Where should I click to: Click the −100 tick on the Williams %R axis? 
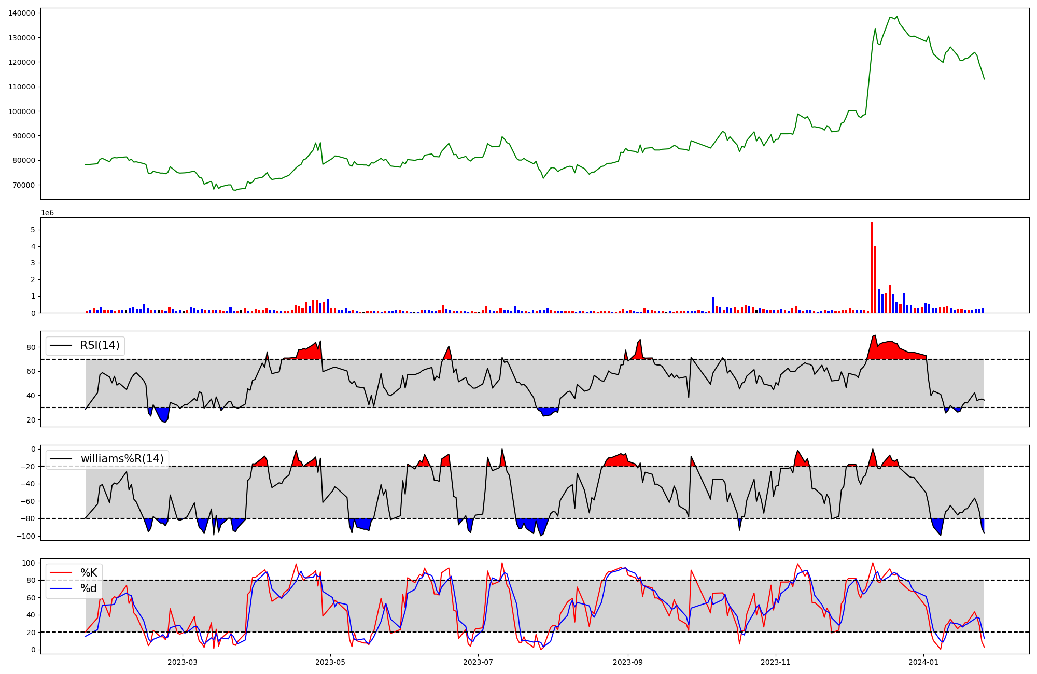tap(25, 536)
